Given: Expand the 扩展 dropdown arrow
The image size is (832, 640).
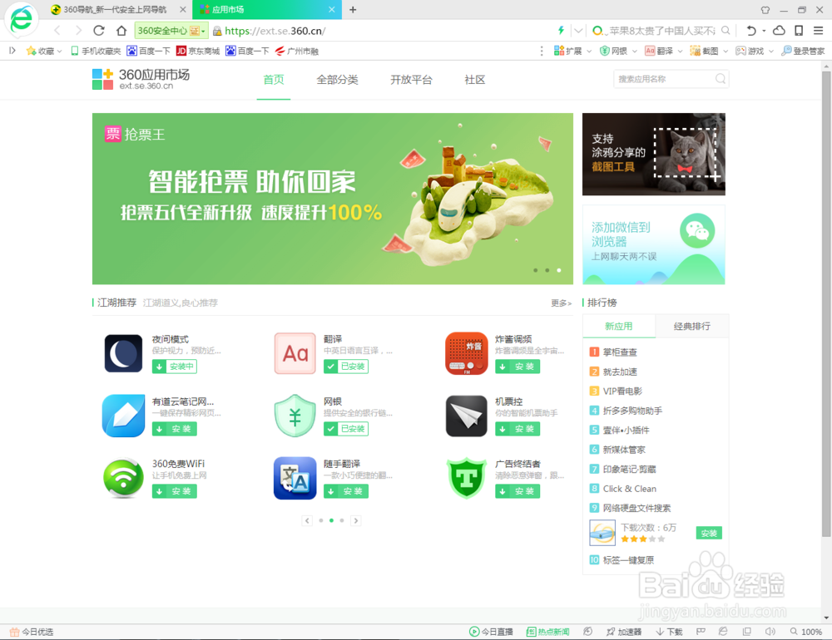Looking at the screenshot, I should (x=589, y=52).
